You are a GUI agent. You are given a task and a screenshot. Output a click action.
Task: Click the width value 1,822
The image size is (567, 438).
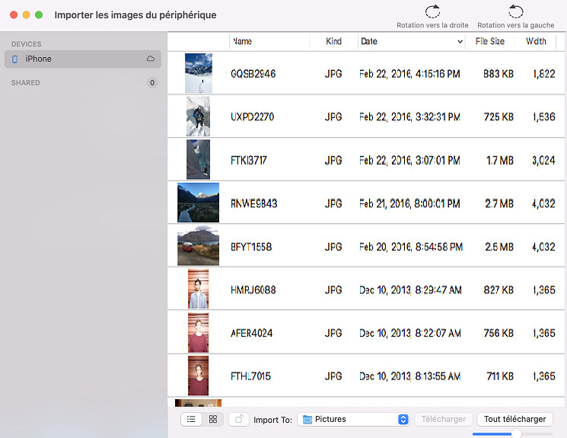pyautogui.click(x=544, y=74)
